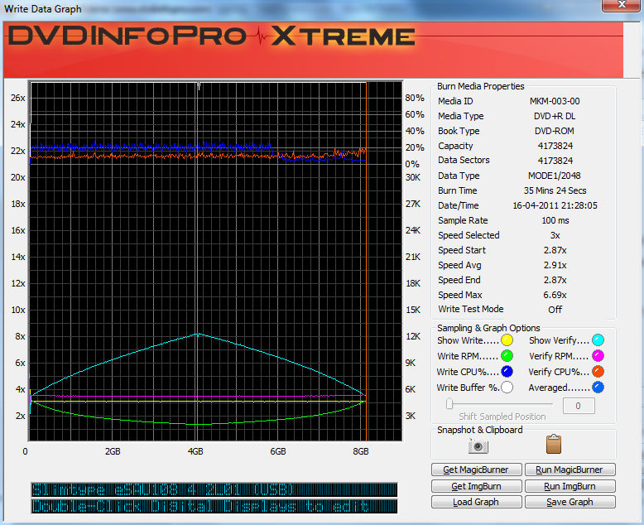
Task: Click the Write Test Mode value Off
Action: 555,310
